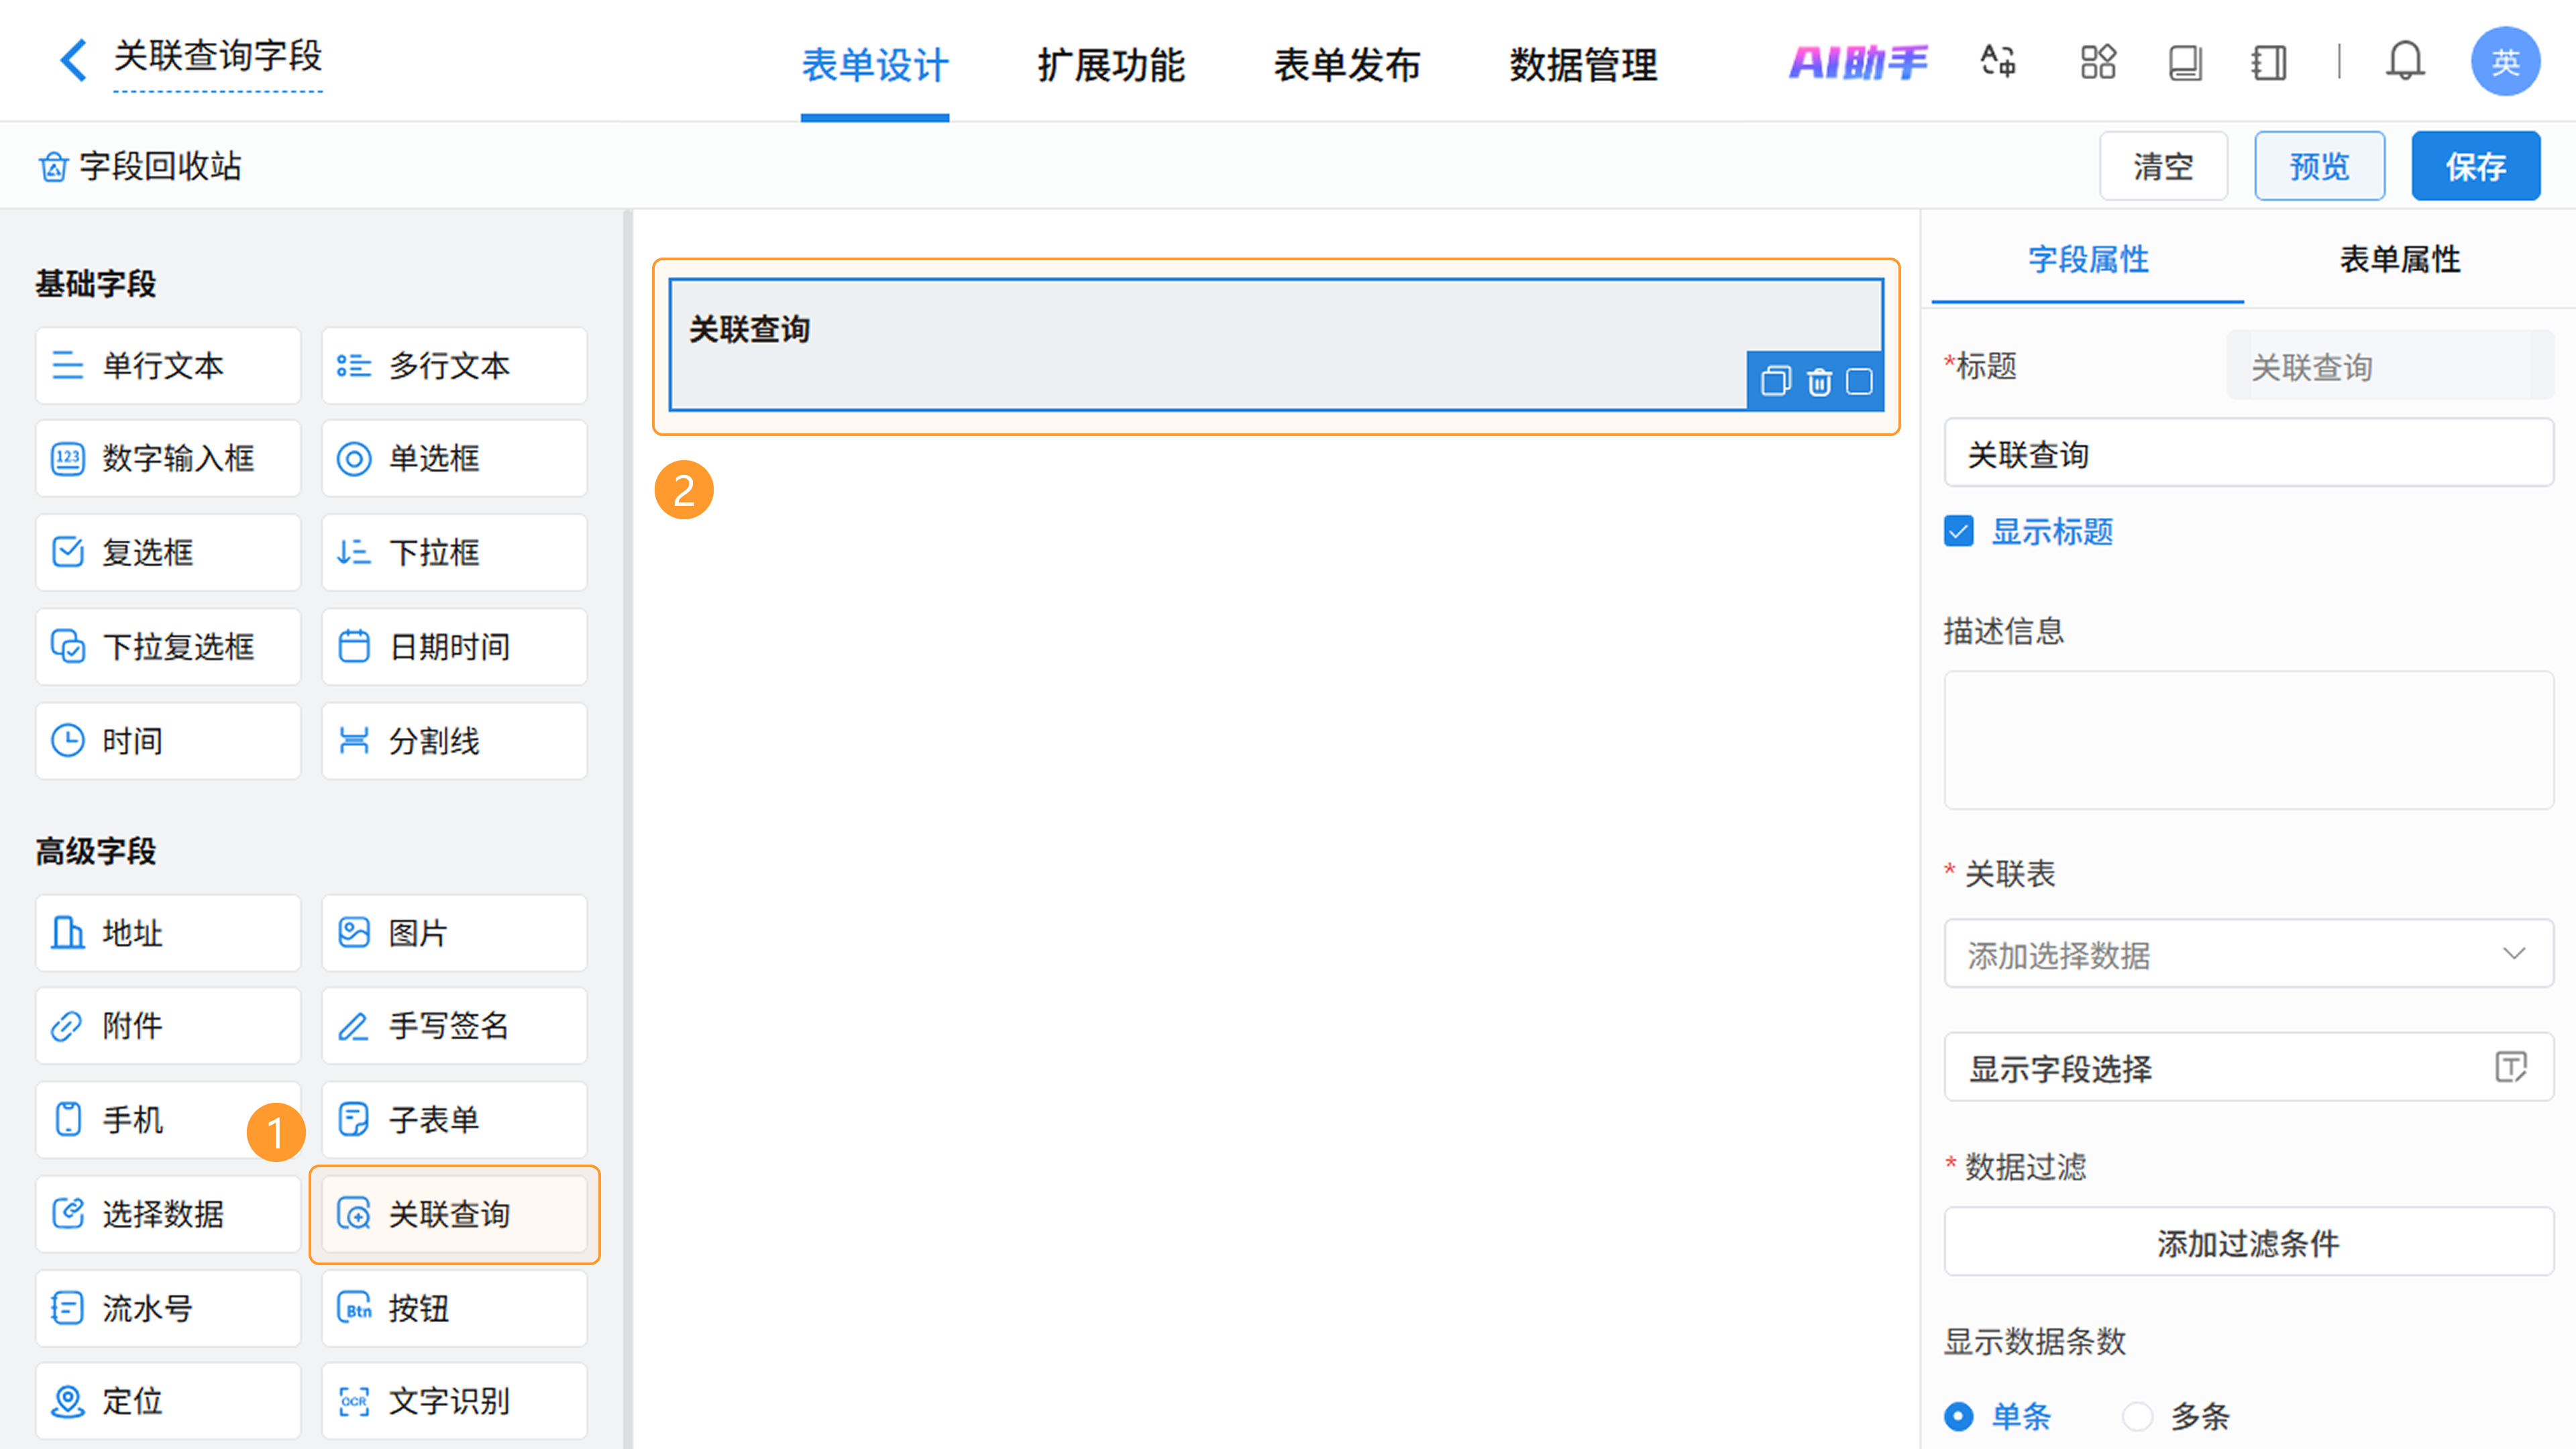Select the 关联查询 field on canvas
Screen dimensions: 2576x1449
click(1276, 345)
